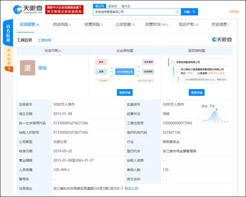
Task: Switch to the 司法风险 tab
Action: pos(62,24)
